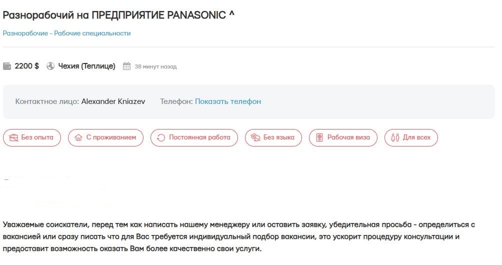Click the people icon in the Для всех tag

[x=395, y=137]
